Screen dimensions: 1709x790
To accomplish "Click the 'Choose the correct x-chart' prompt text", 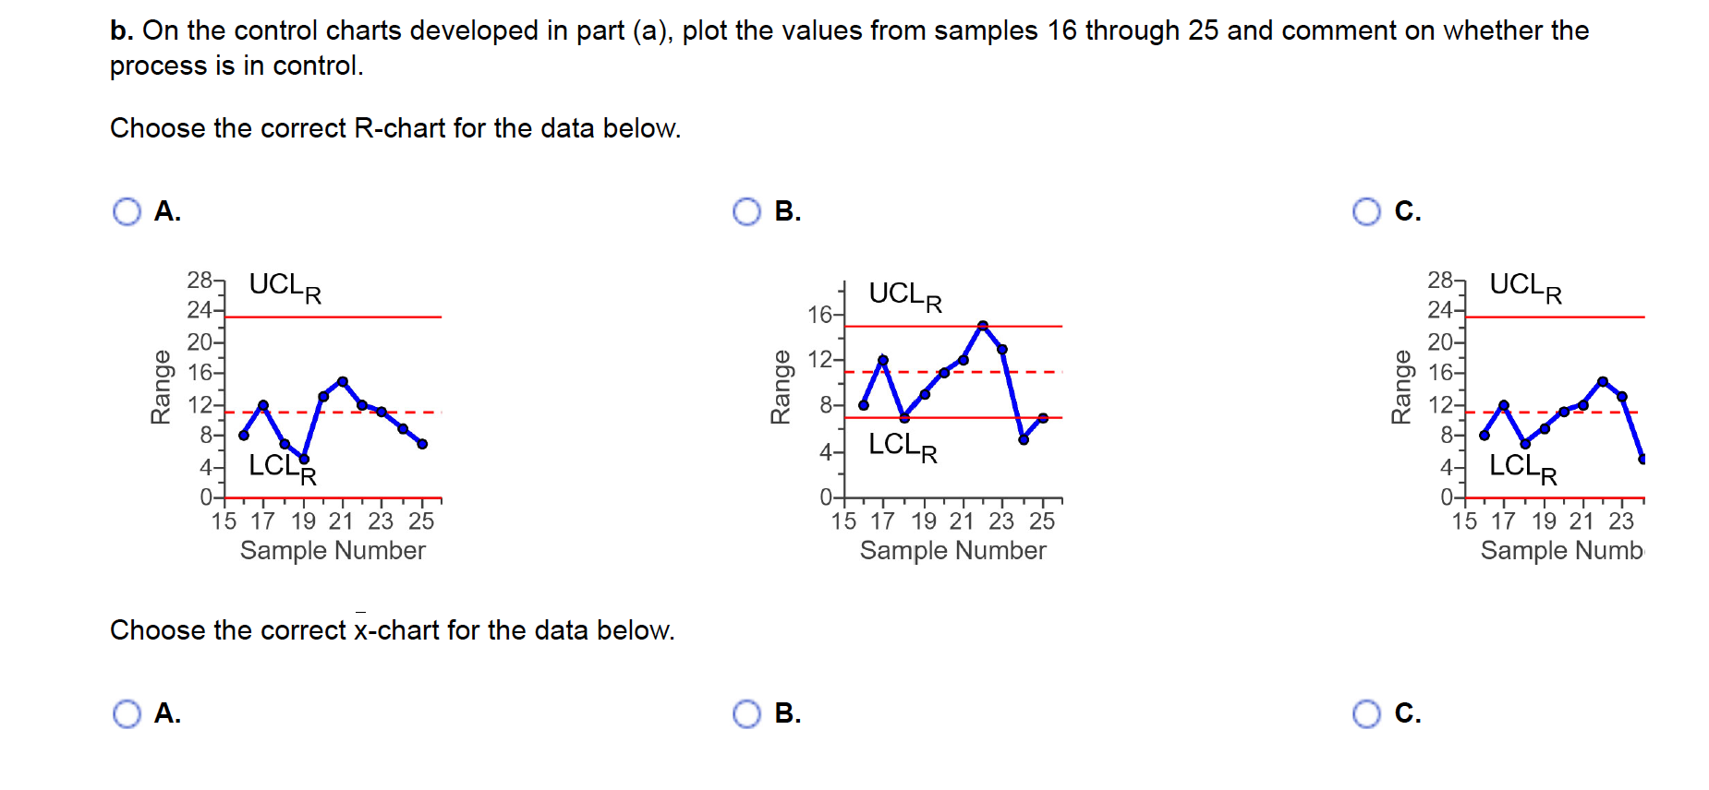I will tap(393, 630).
